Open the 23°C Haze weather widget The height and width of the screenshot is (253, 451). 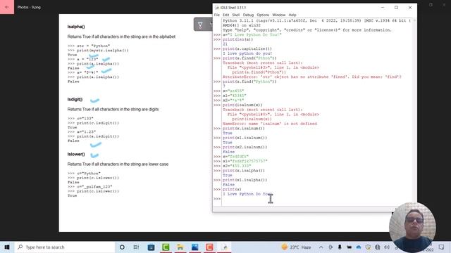pyautogui.click(x=296, y=247)
